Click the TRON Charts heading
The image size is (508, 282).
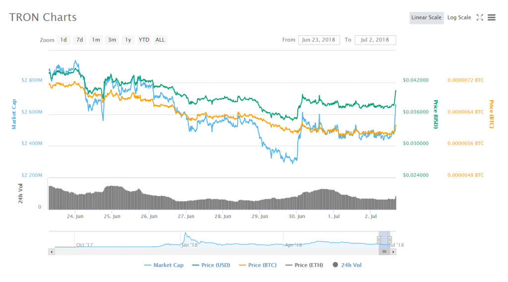pos(43,17)
